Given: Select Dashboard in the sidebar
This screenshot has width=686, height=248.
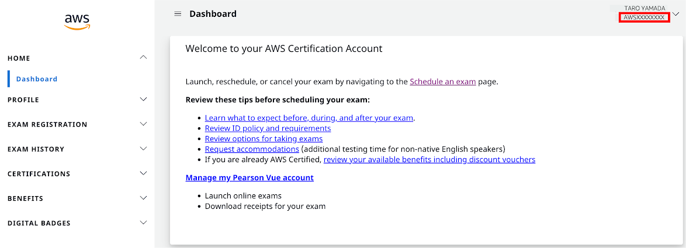Looking at the screenshot, I should (37, 79).
